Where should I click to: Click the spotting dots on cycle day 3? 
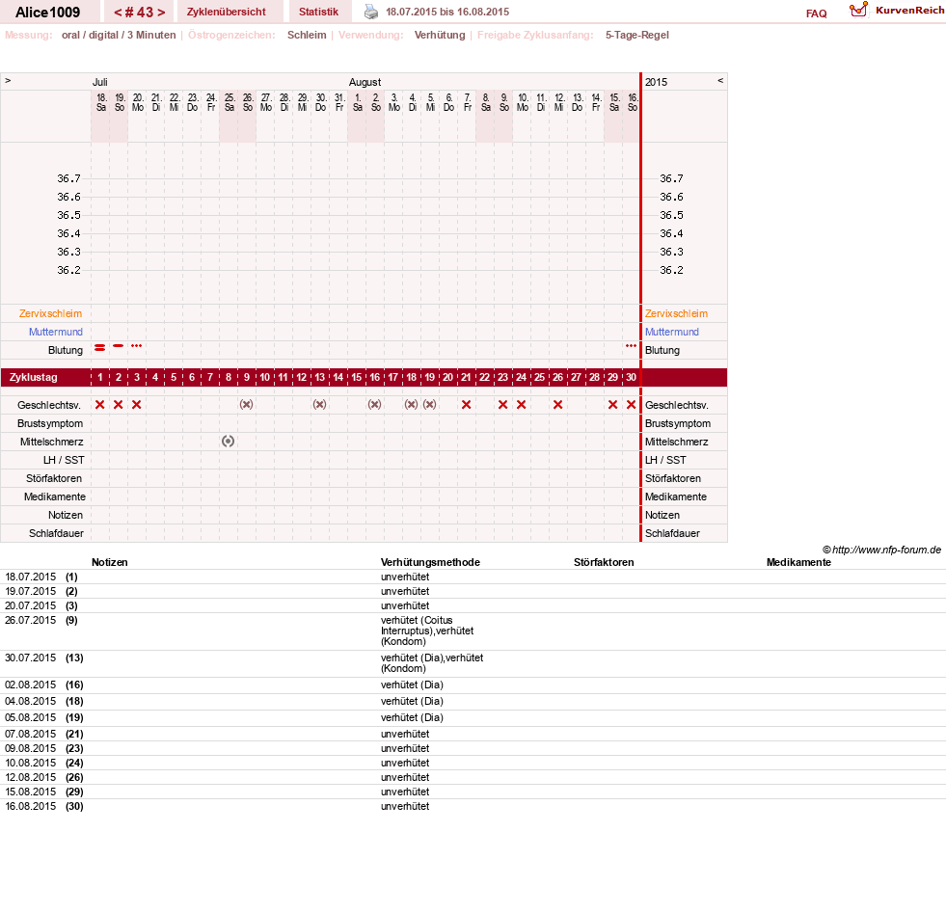pos(136,345)
